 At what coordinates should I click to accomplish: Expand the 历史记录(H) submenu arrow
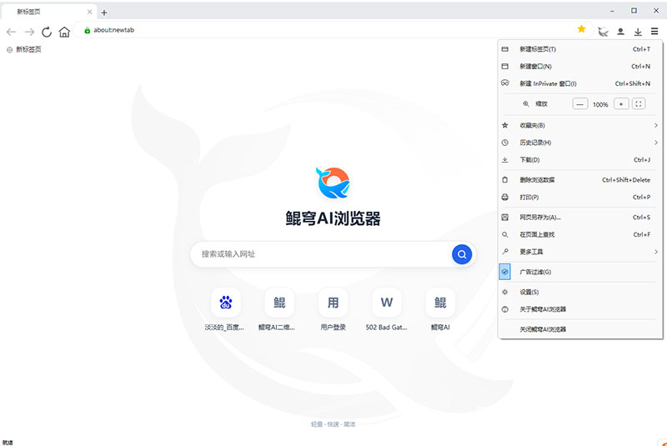(x=655, y=143)
